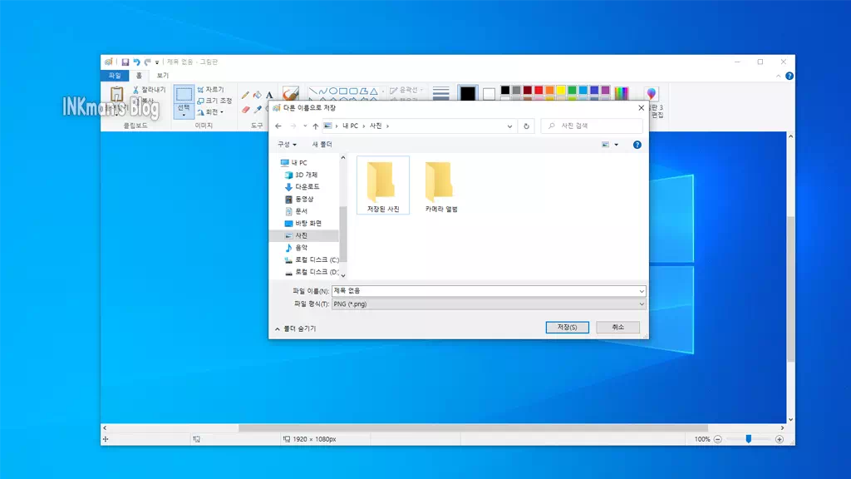Open the 파일 menu in Paint

click(115, 76)
